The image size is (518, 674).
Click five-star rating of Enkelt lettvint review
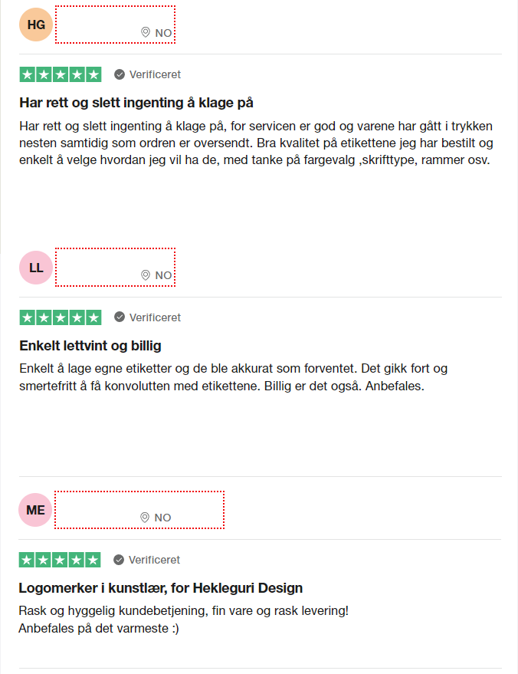pyautogui.click(x=61, y=317)
